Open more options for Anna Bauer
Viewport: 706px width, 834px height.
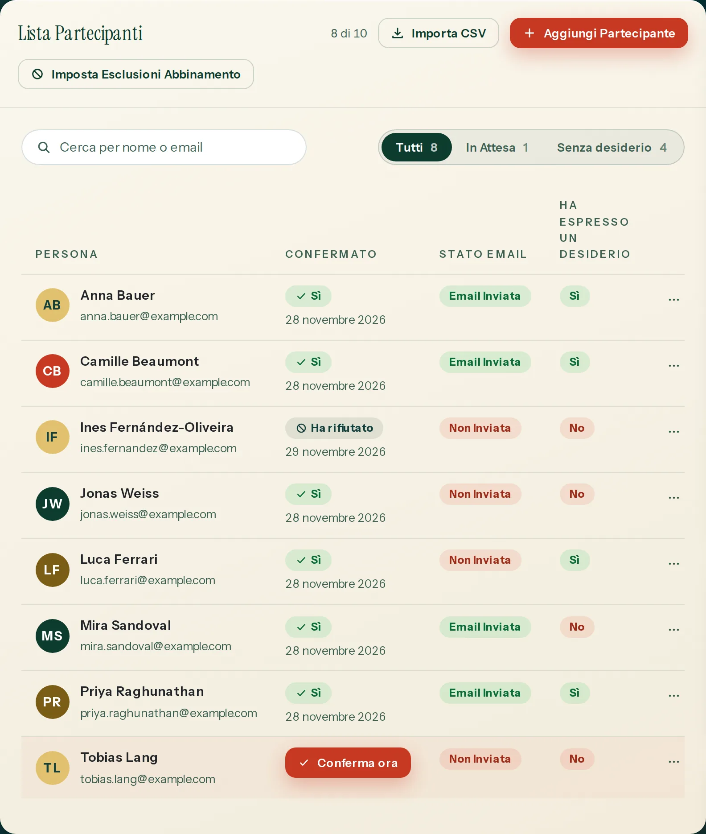(x=673, y=299)
